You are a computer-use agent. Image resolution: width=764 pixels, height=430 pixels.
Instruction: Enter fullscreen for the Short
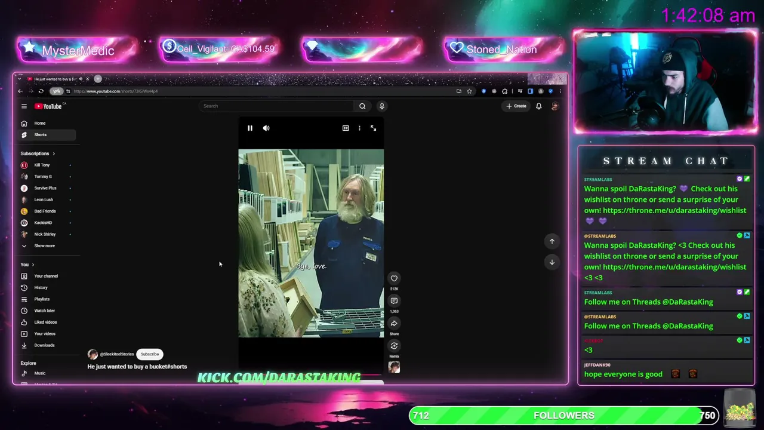(374, 128)
